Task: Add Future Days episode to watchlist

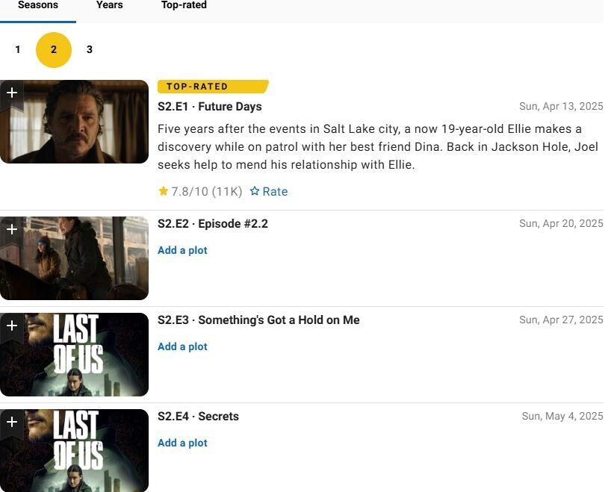Action: [x=12, y=93]
